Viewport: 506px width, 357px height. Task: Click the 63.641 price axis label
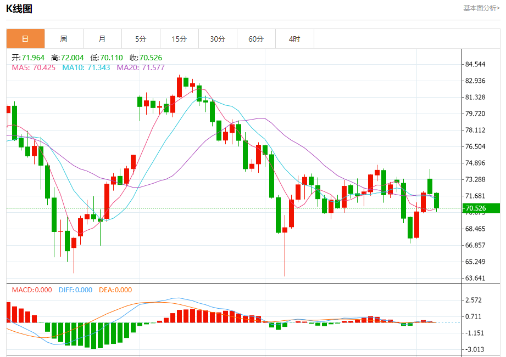475,279
